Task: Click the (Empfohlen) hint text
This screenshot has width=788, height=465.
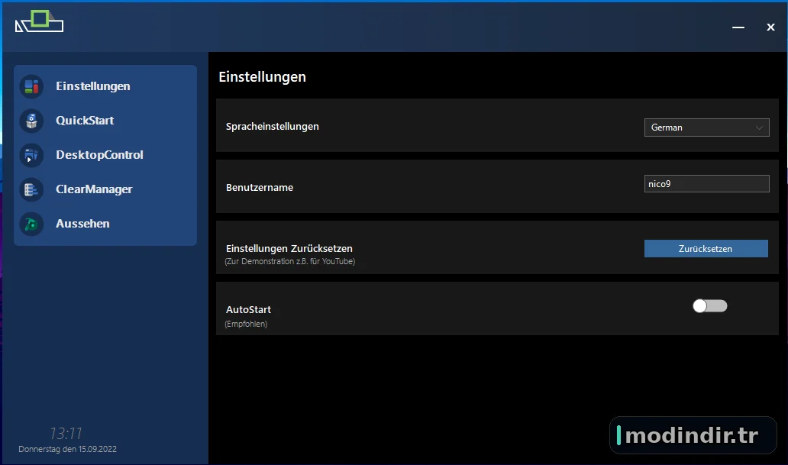Action: point(246,325)
